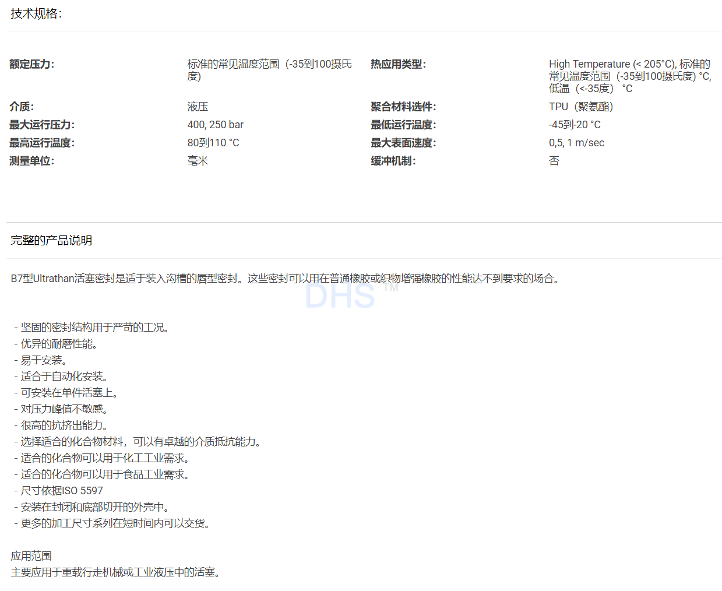Select the 介质 label

point(22,107)
